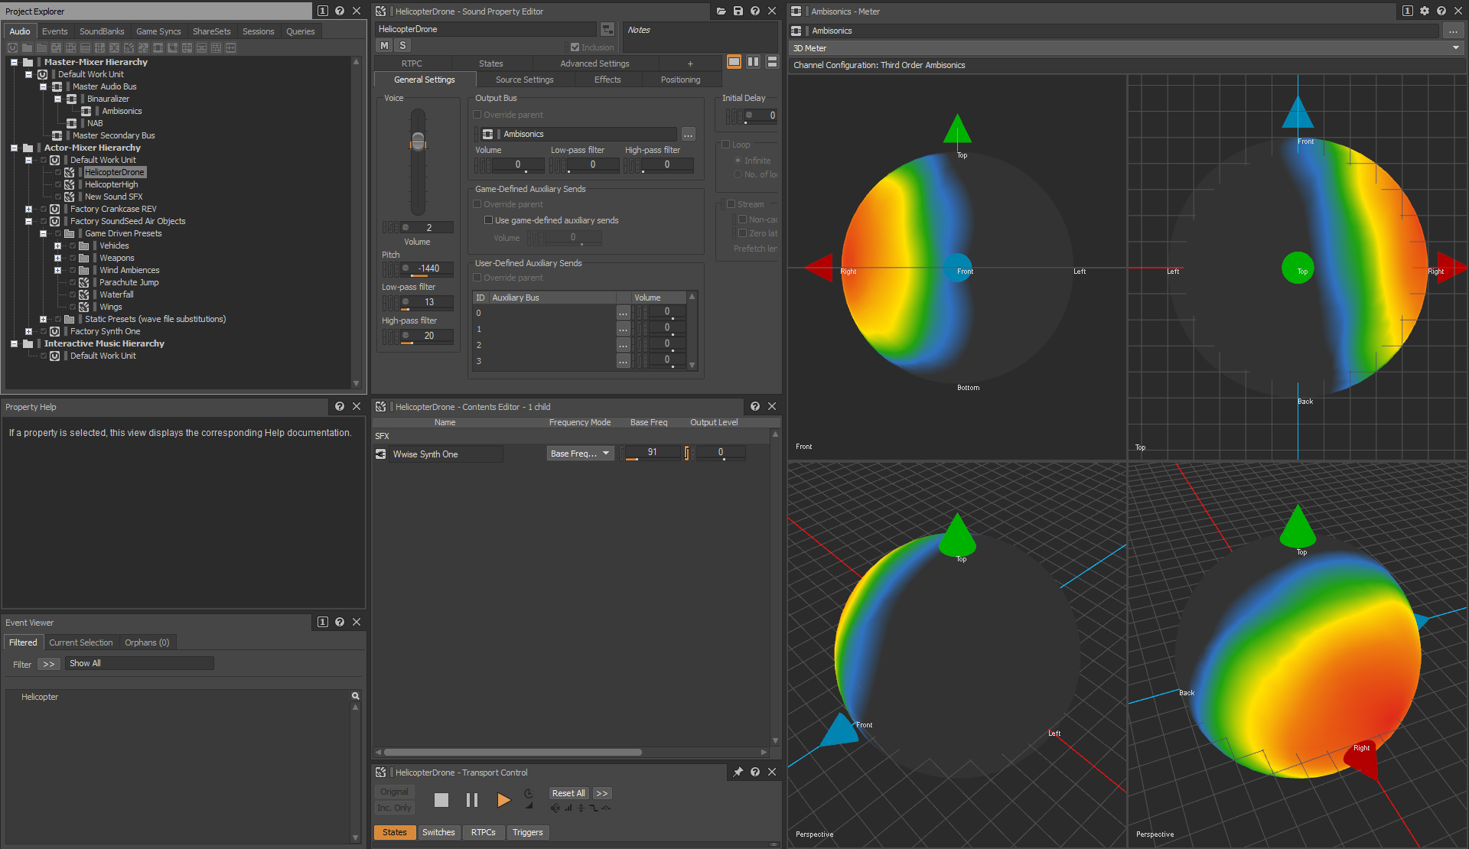The height and width of the screenshot is (849, 1469).
Task: Click the RTPCs button in transport
Action: click(483, 832)
